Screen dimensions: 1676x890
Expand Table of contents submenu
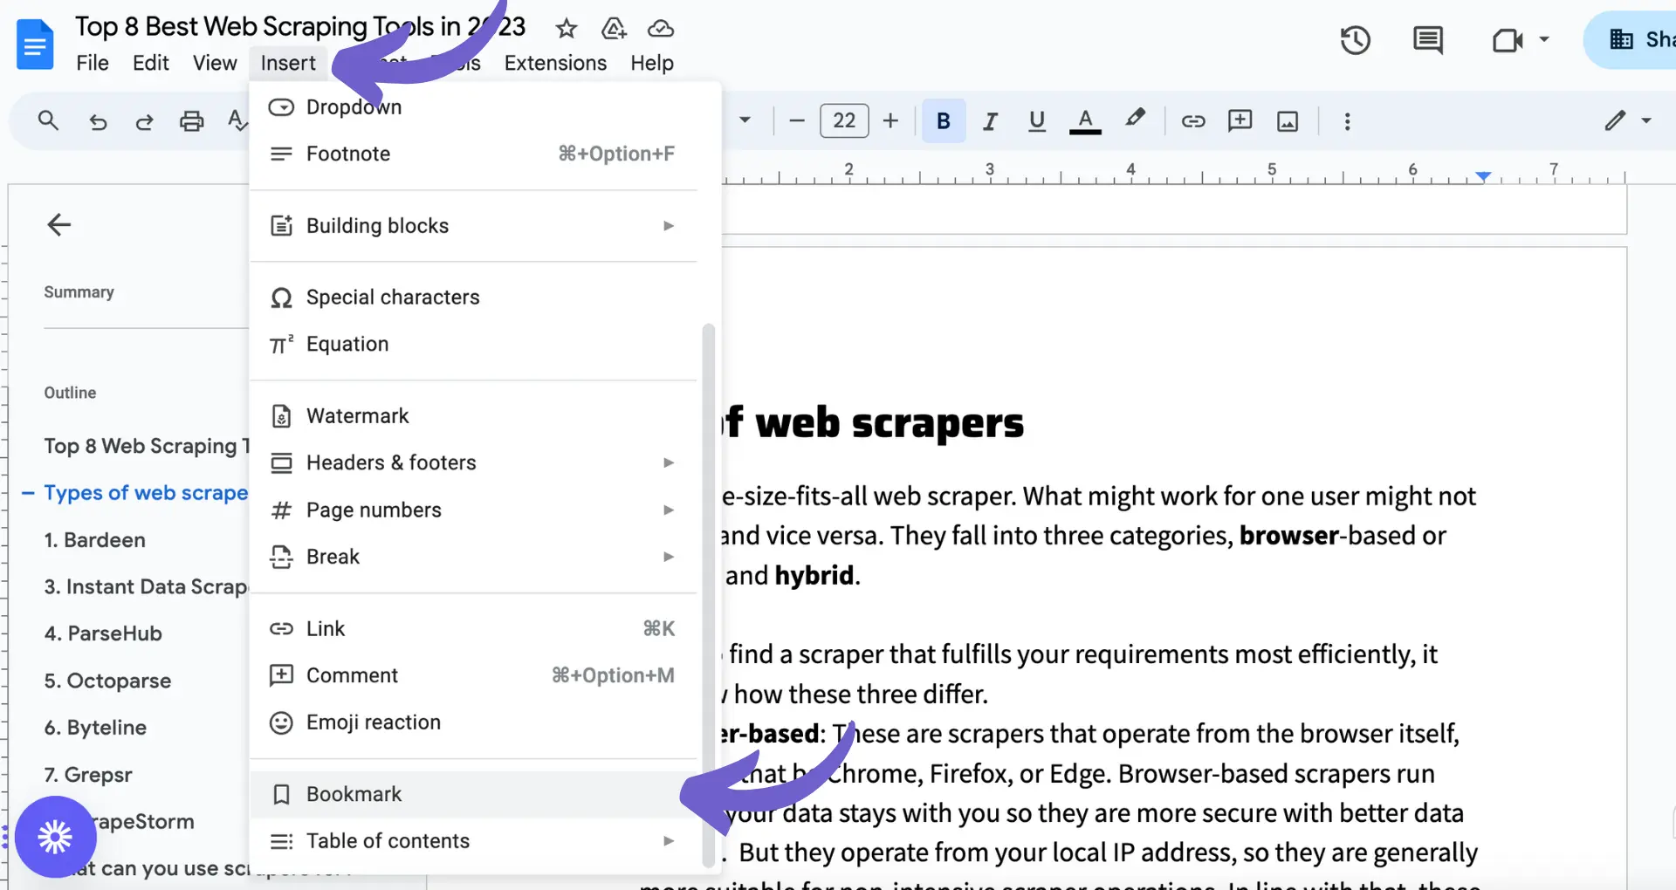pyautogui.click(x=476, y=841)
